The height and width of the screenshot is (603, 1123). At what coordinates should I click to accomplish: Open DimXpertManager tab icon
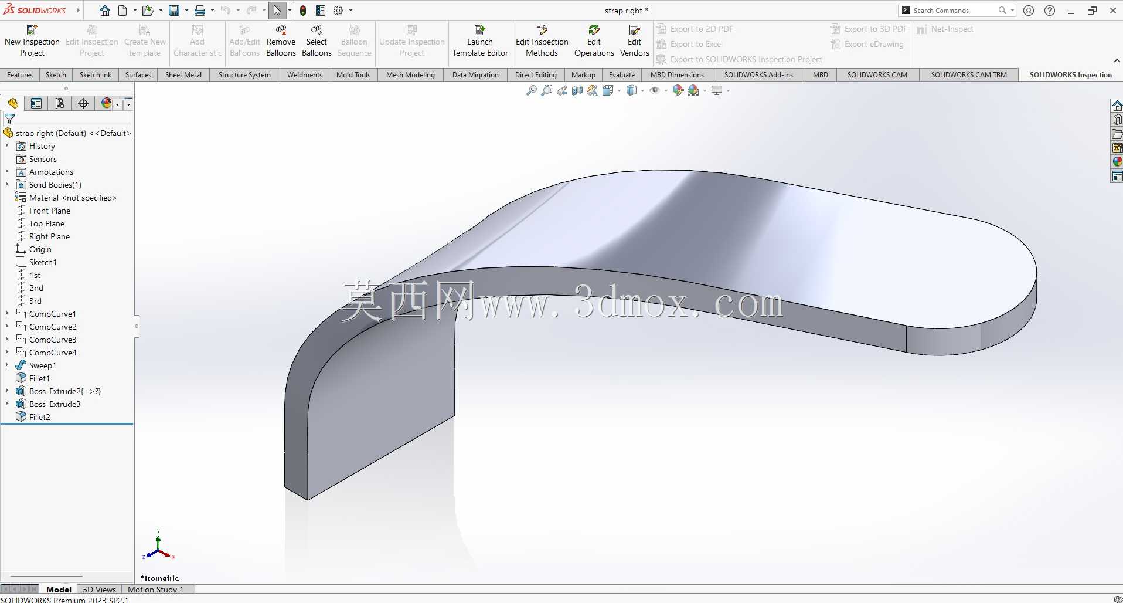point(83,103)
